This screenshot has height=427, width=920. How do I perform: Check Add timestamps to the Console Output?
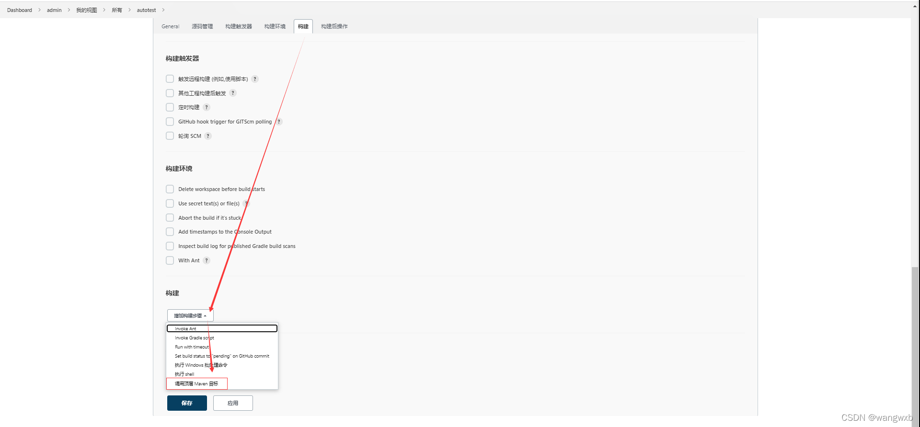[x=170, y=232]
